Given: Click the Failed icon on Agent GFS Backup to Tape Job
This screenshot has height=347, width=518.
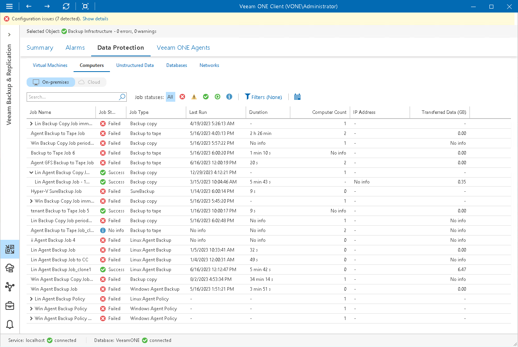Looking at the screenshot, I should point(103,163).
